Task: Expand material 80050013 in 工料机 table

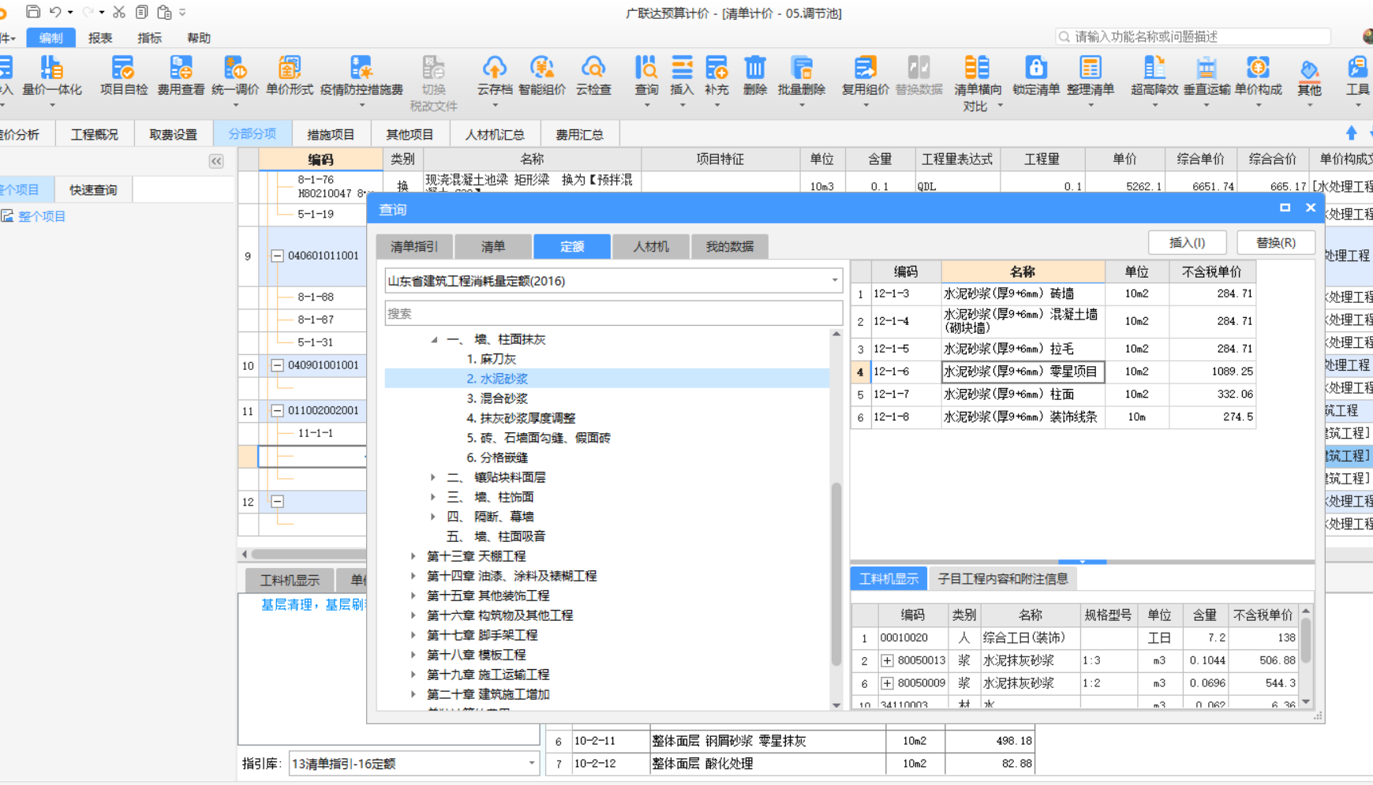Action: point(888,660)
